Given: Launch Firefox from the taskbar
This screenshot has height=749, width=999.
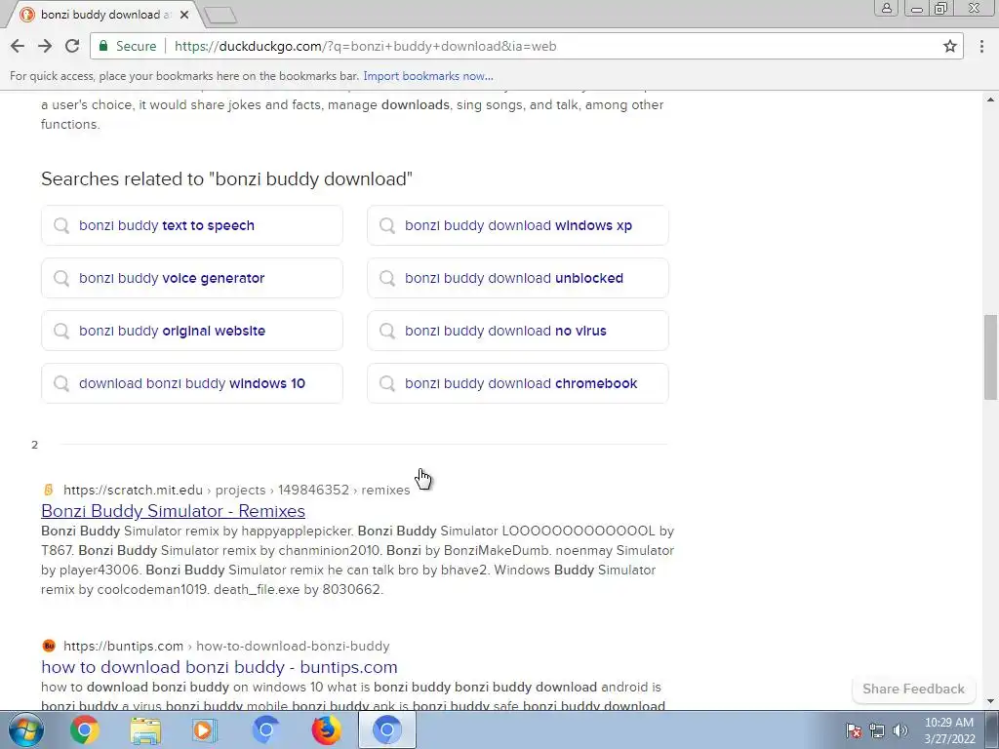Looking at the screenshot, I should coord(326,729).
